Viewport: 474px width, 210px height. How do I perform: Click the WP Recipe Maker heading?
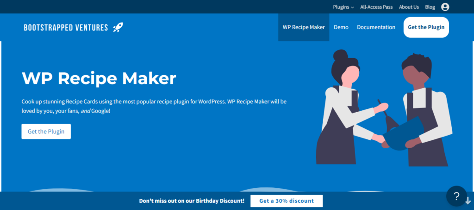99,78
